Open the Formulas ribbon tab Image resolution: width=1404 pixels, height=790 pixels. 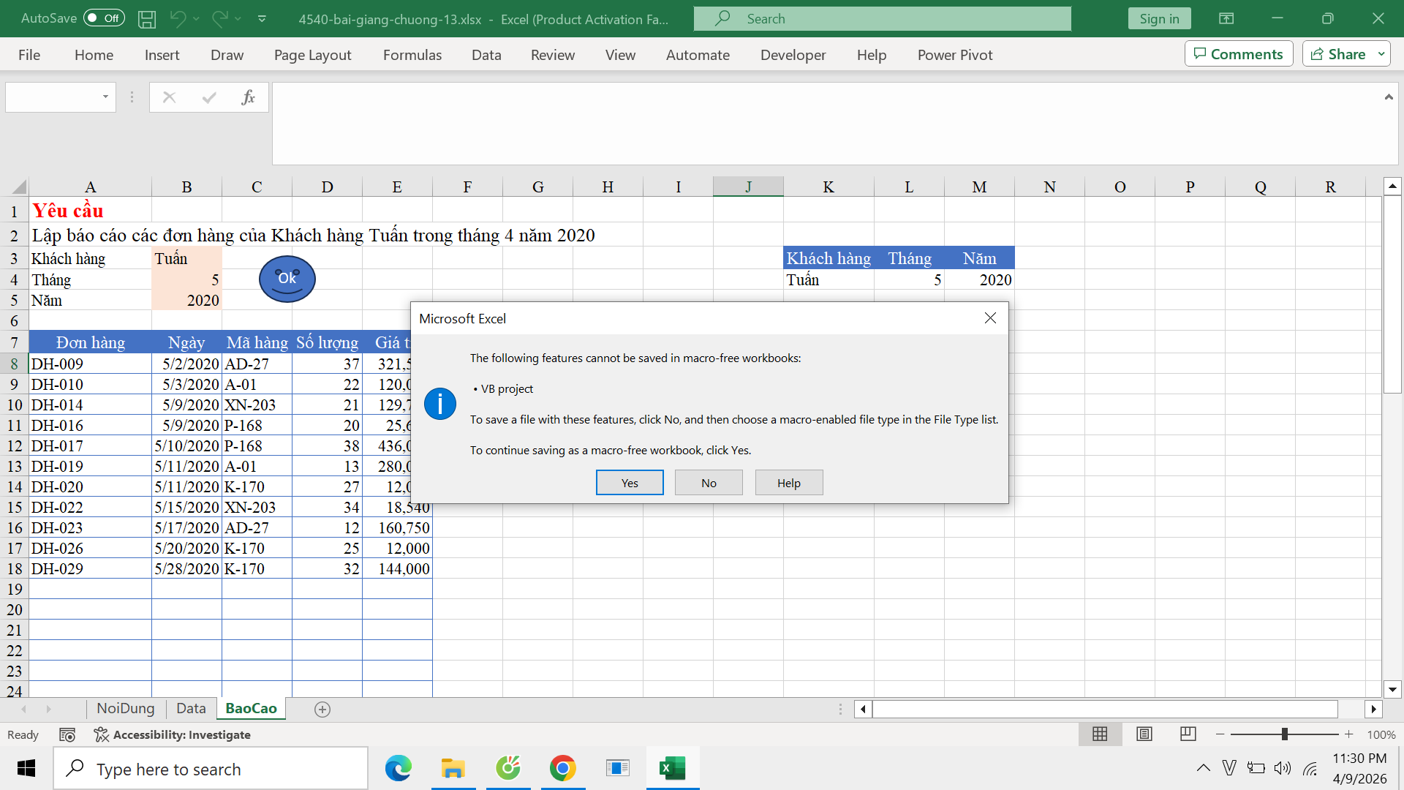click(412, 55)
